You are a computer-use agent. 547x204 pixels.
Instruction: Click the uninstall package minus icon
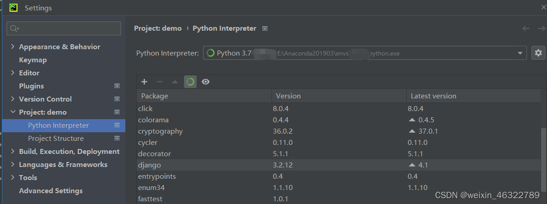tap(159, 82)
